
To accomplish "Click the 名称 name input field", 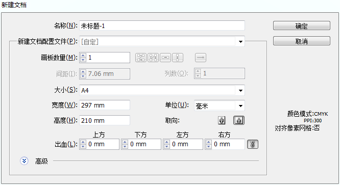I will coord(162,26).
